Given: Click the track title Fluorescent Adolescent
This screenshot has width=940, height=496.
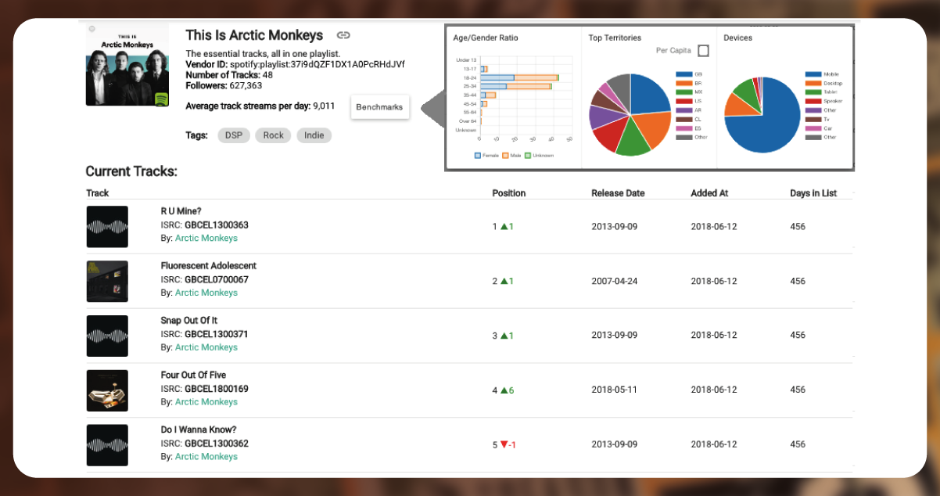Looking at the screenshot, I should pyautogui.click(x=209, y=266).
